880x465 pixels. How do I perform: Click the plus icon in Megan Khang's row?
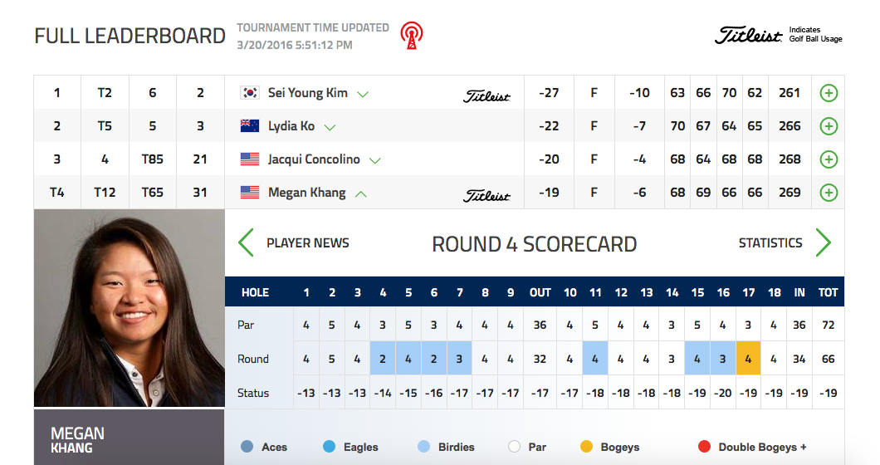pos(829,193)
